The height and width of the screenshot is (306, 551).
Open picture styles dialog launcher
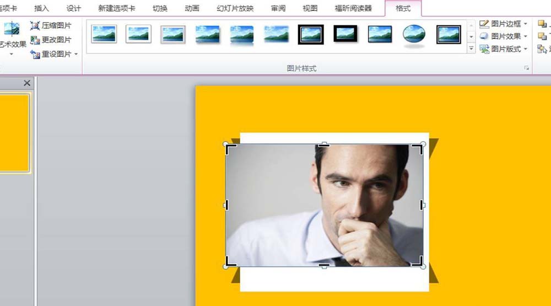tap(526, 68)
